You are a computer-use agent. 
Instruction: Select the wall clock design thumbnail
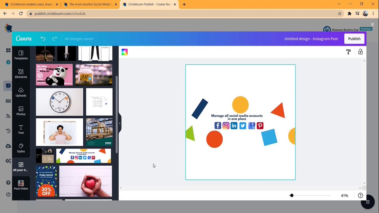60,102
